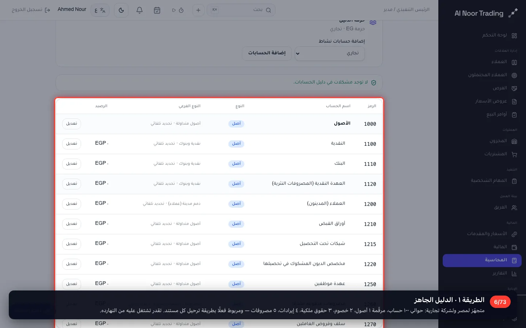Image resolution: width=526 pixels, height=328 pixels.
Task: Edit account 1000 الأصول
Action: click(72, 124)
